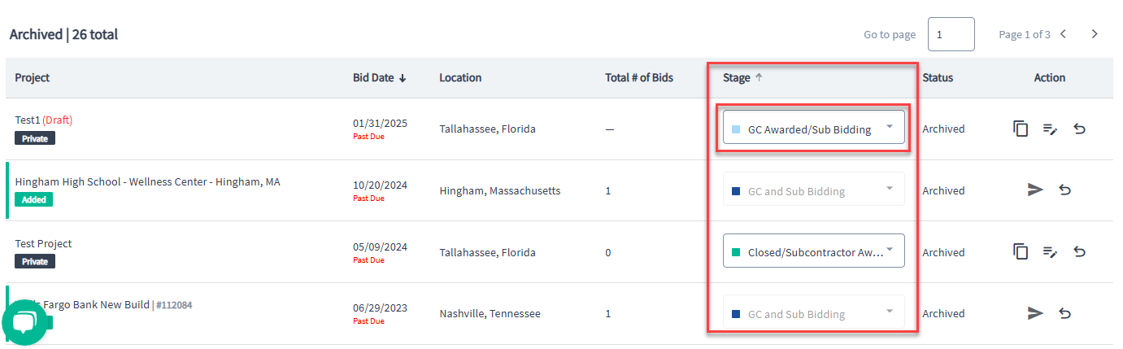1123x349 pixels.
Task: Duplicate the Test Project using copy icon
Action: [1021, 252]
